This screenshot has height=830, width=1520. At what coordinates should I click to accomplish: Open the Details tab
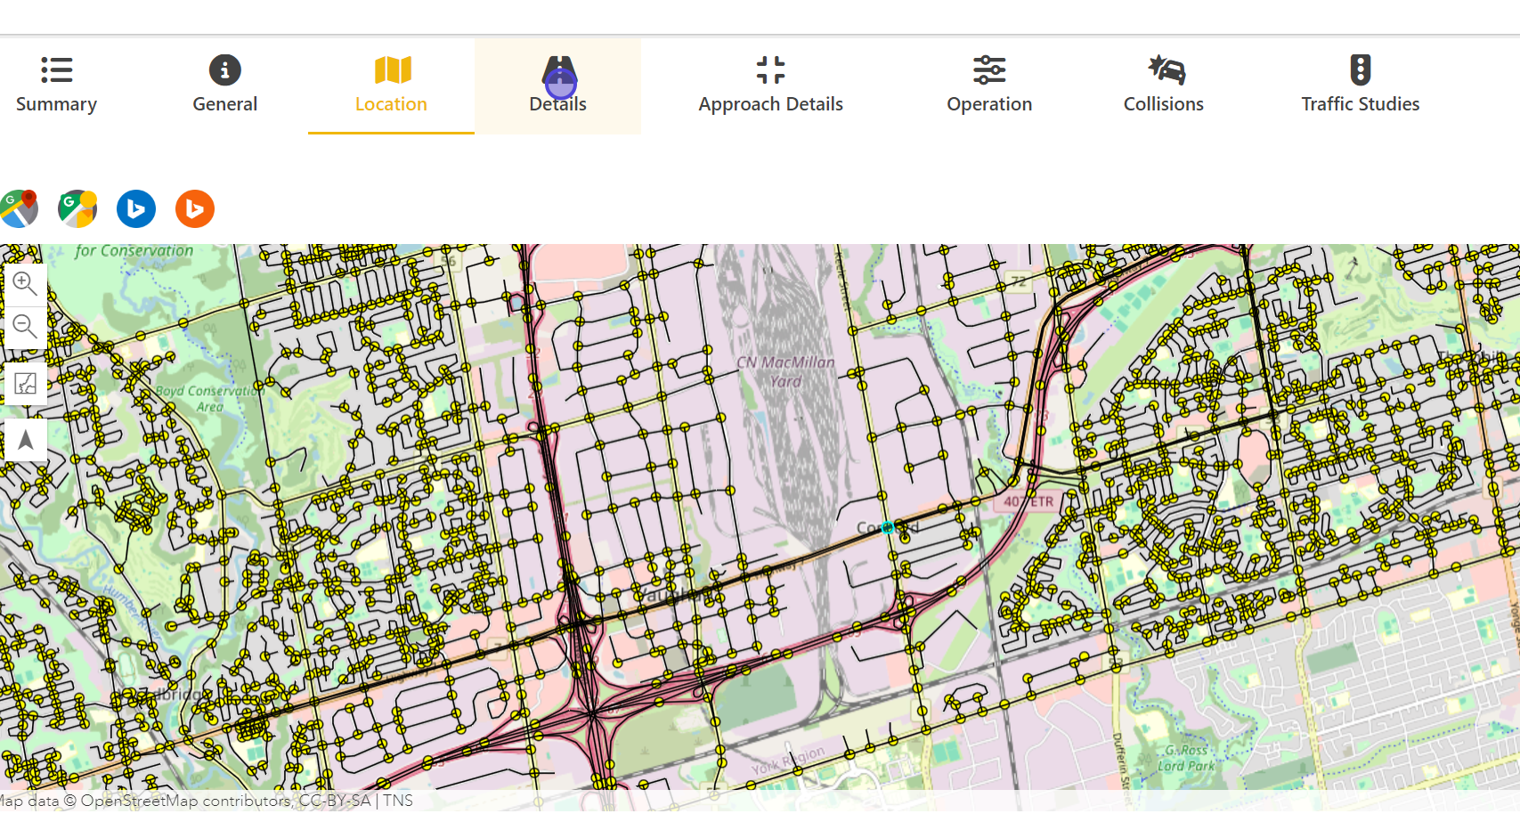(557, 85)
